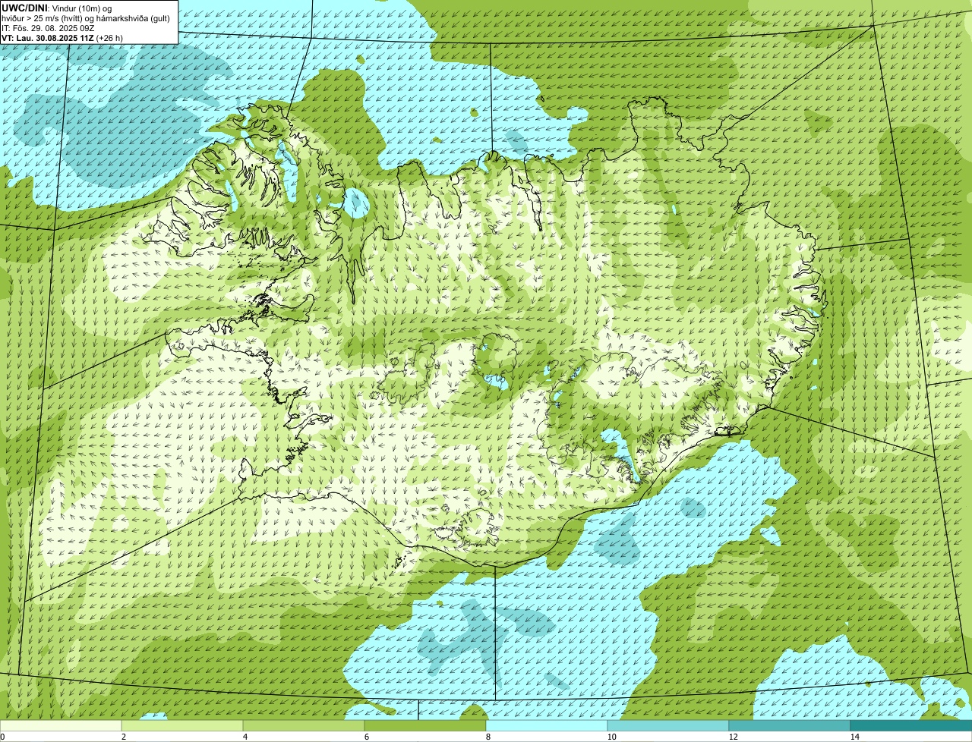Click the legend scale label "0"
This screenshot has height=742, width=972.
pos(2,737)
